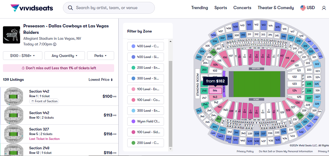Go to the Concerts menu
The image size is (329, 156).
point(242,8)
